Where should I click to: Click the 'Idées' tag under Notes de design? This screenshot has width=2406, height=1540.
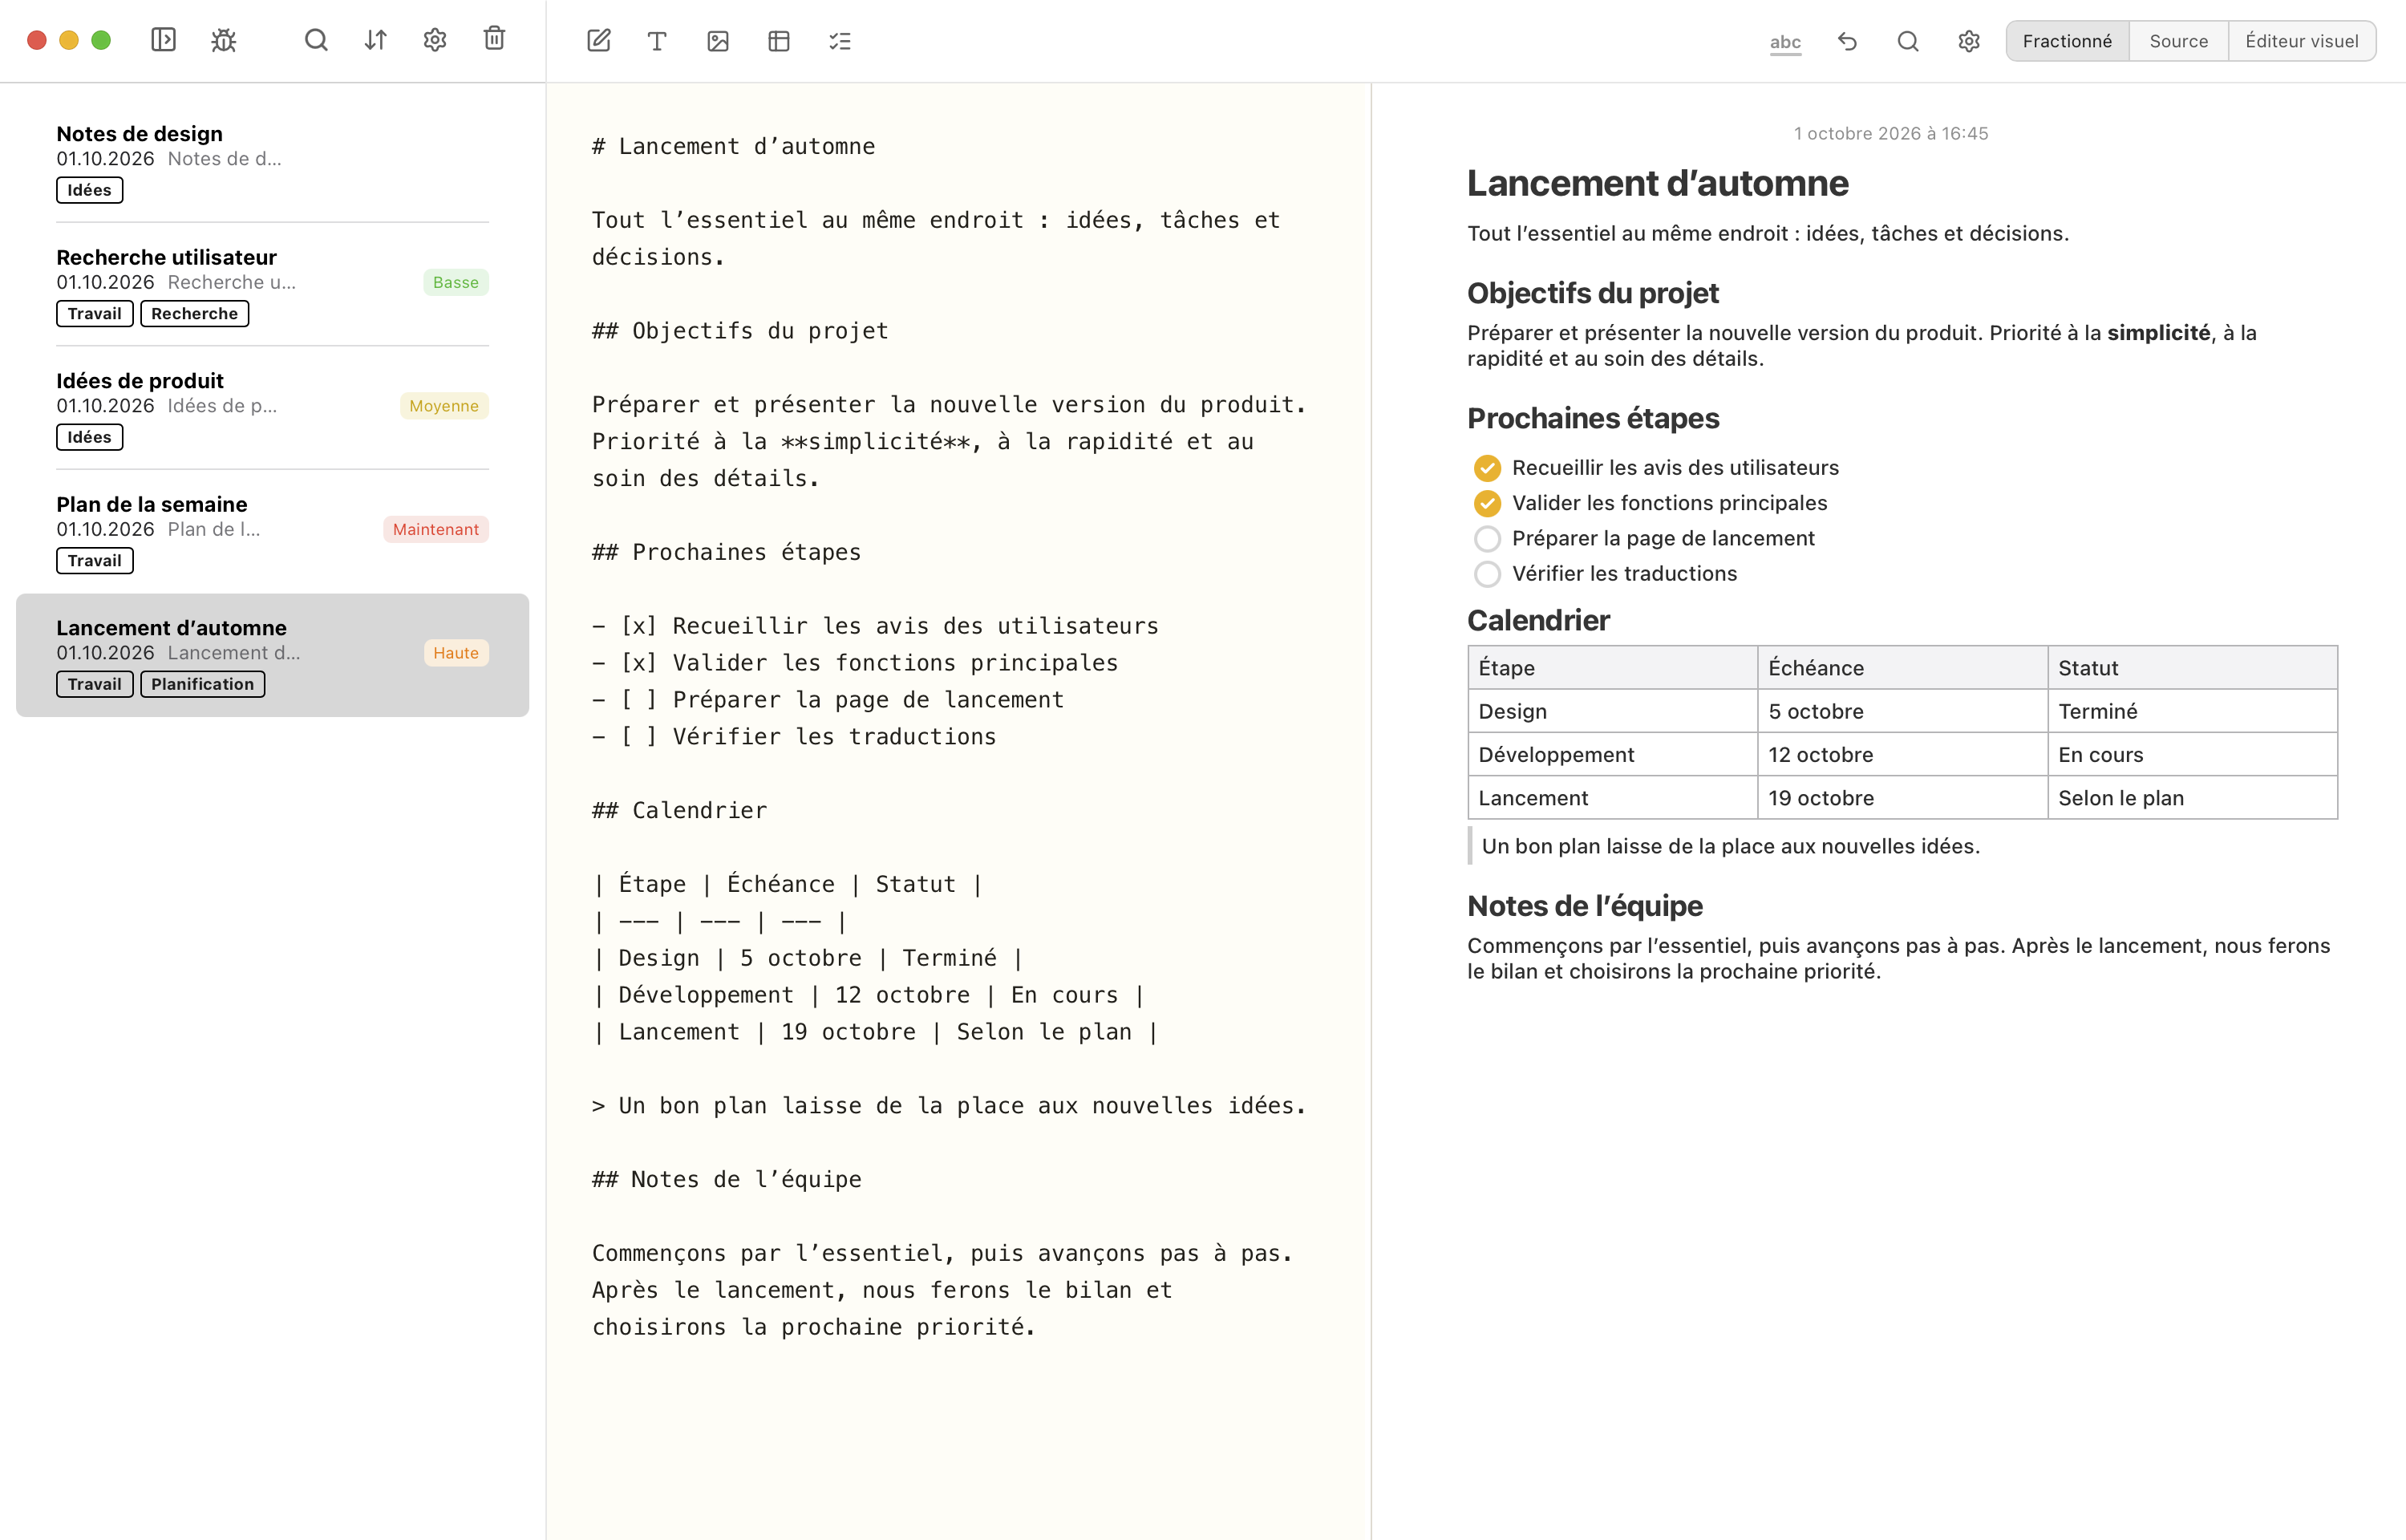tap(90, 190)
